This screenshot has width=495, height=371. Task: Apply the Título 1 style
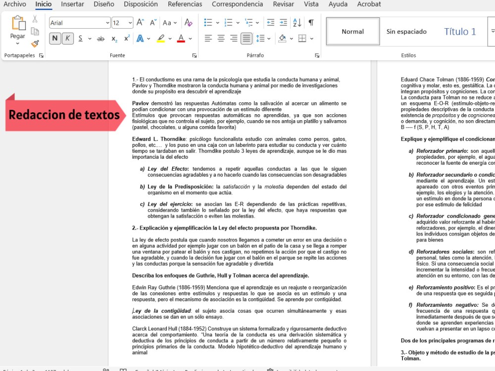pyautogui.click(x=460, y=31)
